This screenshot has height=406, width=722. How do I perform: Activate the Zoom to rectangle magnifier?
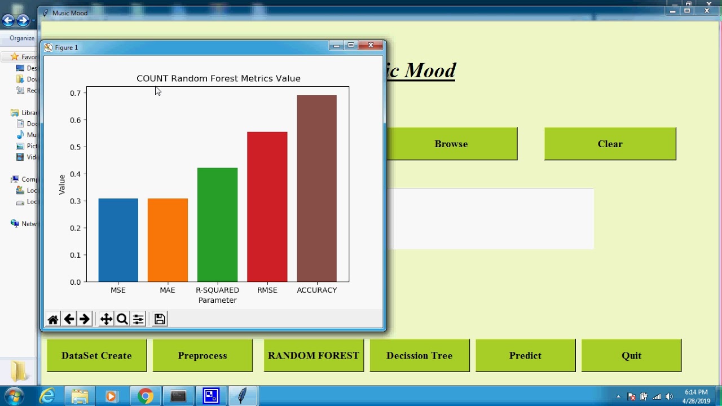click(122, 319)
